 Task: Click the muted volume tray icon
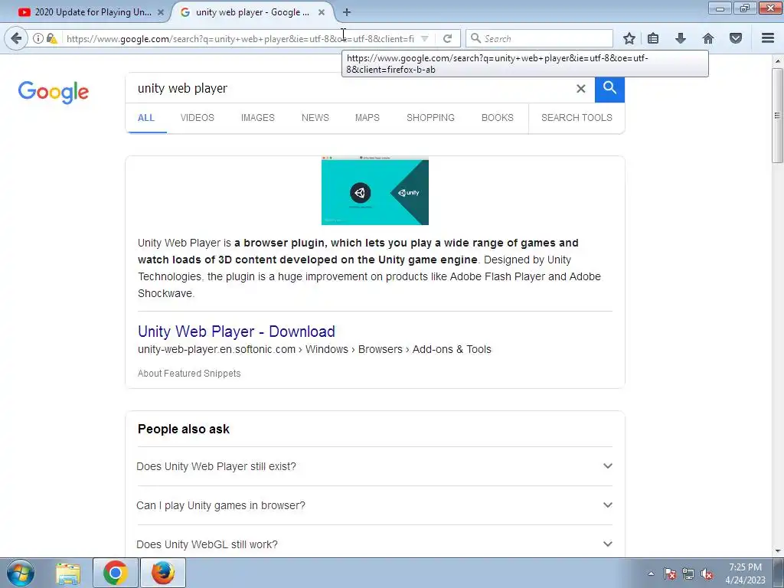click(x=707, y=573)
